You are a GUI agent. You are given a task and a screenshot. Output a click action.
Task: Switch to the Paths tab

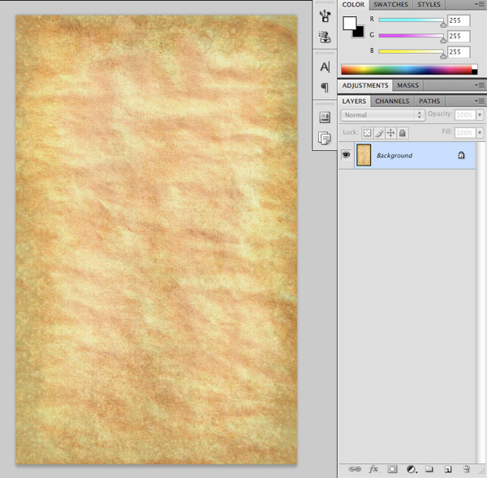coord(429,101)
